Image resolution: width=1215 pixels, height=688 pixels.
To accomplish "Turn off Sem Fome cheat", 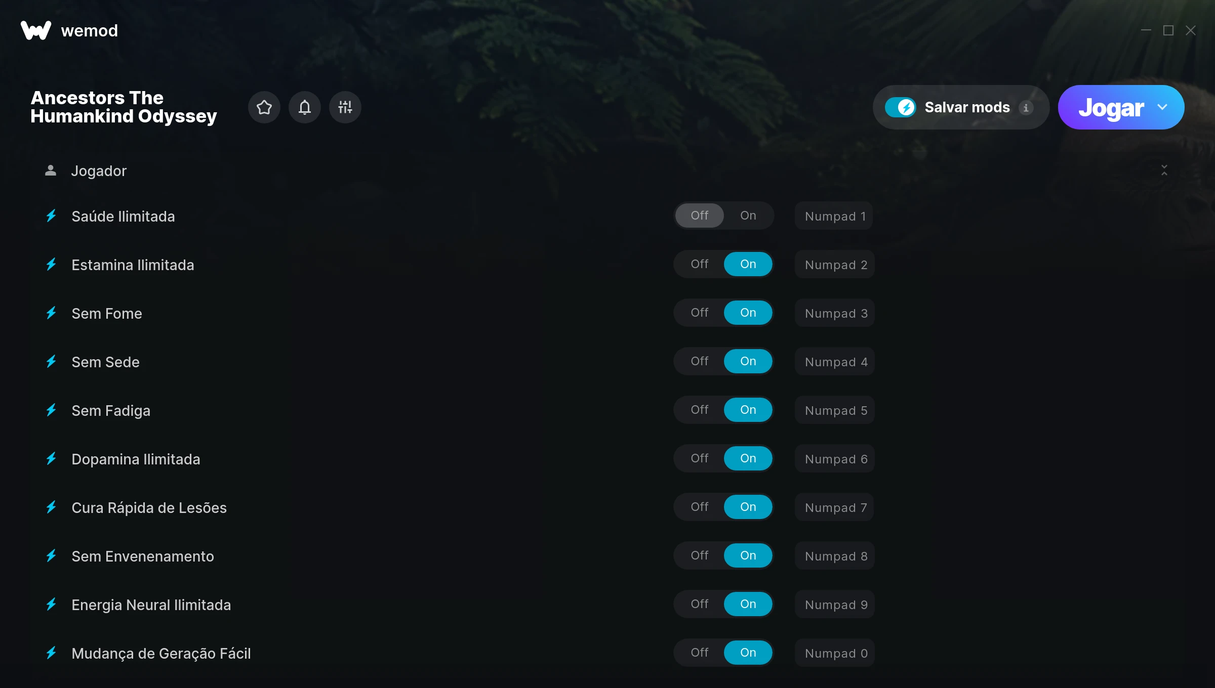I will (700, 313).
